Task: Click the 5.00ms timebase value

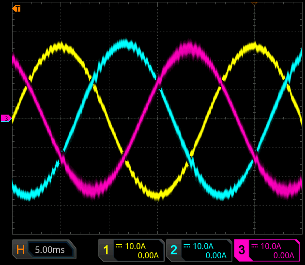Action: (x=50, y=250)
